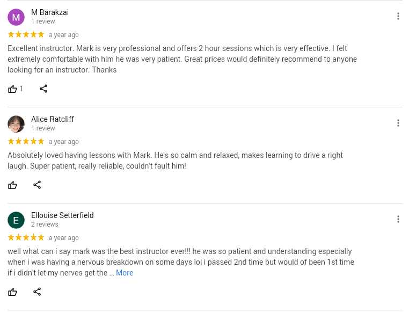This screenshot has height=312, width=409.
Task: Open M Barakzai's profile name link
Action: [x=50, y=12]
